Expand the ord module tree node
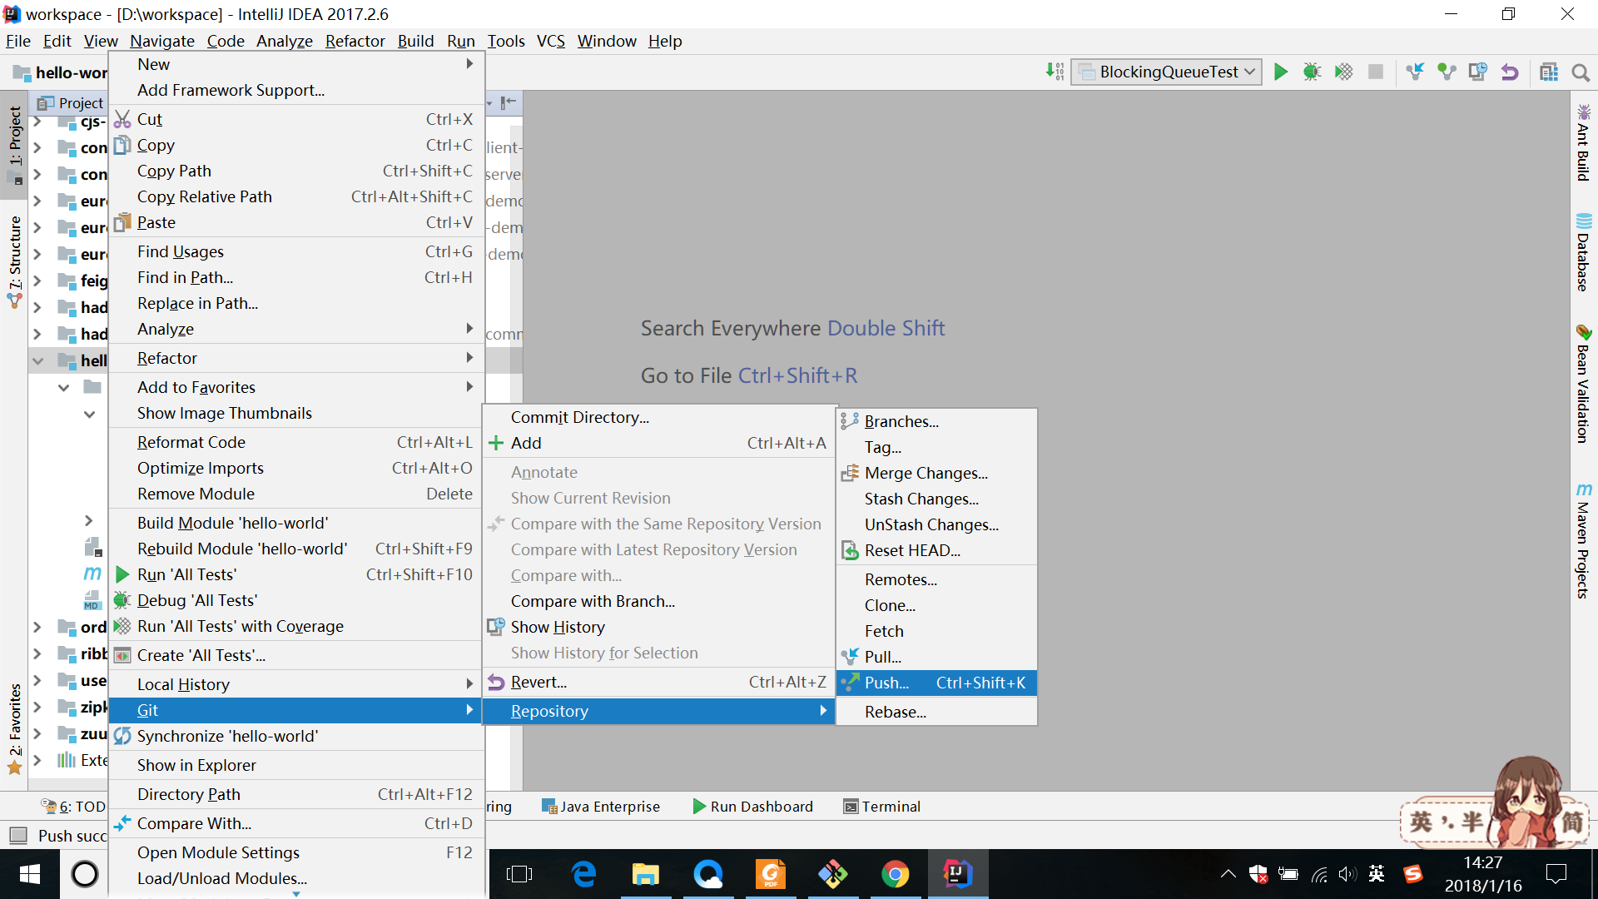The height and width of the screenshot is (899, 1598). 37,628
